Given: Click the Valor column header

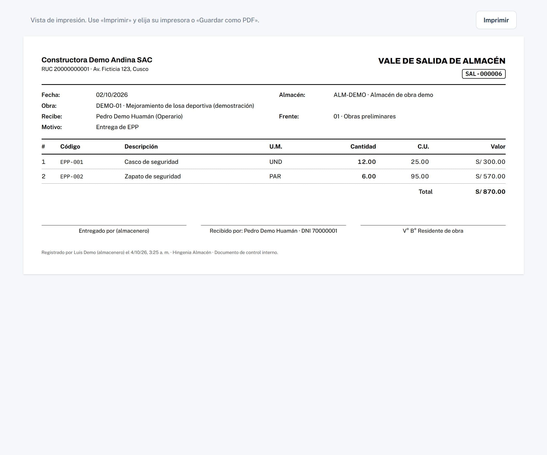Looking at the screenshot, I should click(498, 147).
